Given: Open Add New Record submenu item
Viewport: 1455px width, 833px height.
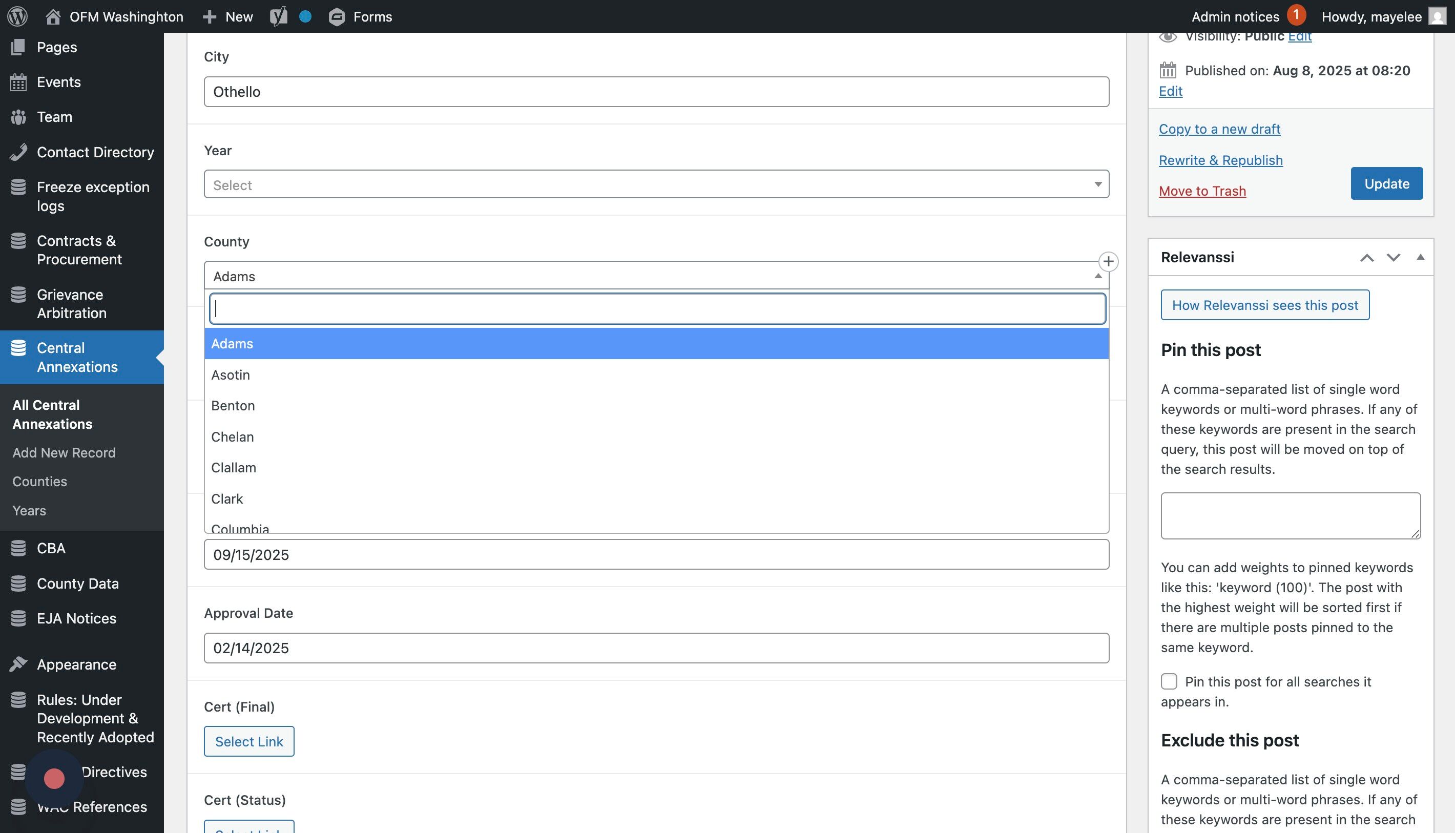Looking at the screenshot, I should 64,452.
